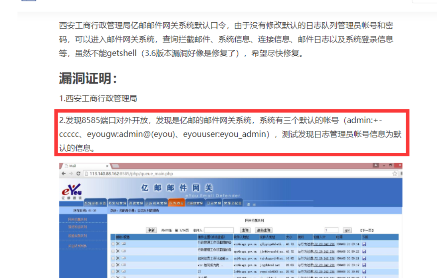Image resolution: width=437 pixels, height=278 pixels.
Task: Download the mail timestamped 00:50:21
Action: click(x=364, y=259)
